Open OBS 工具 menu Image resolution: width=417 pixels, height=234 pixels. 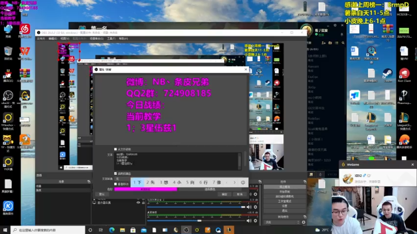[111, 38]
